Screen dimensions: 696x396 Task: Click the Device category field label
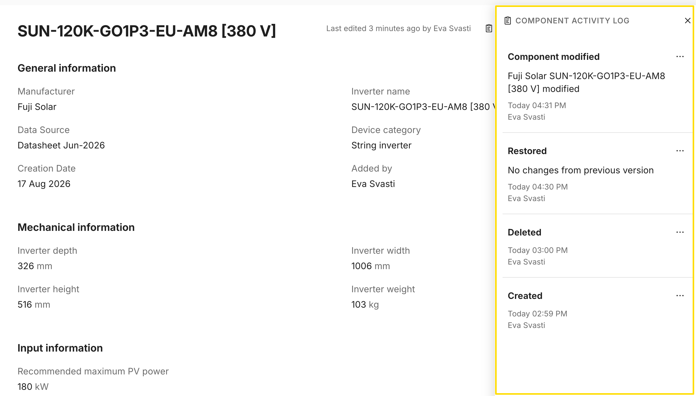coord(386,130)
